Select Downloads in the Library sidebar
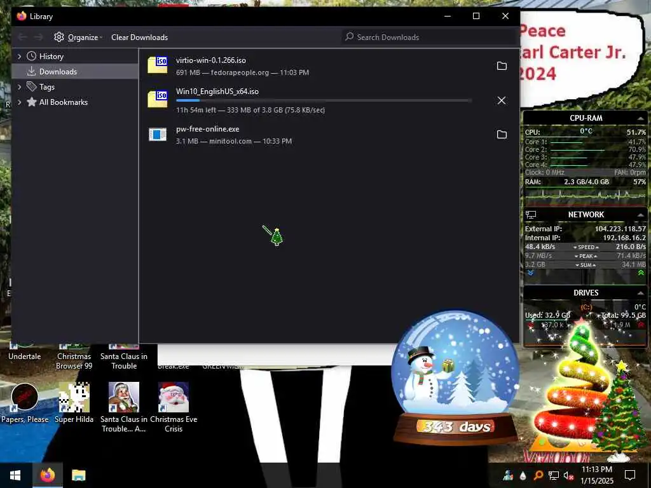This screenshot has width=651, height=488. click(x=75, y=71)
